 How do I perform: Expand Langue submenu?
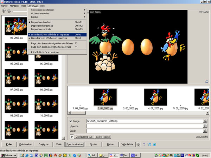coord(57,17)
